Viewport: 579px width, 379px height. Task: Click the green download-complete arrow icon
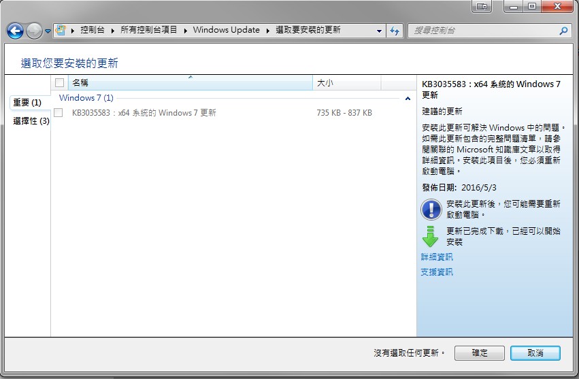click(x=431, y=235)
